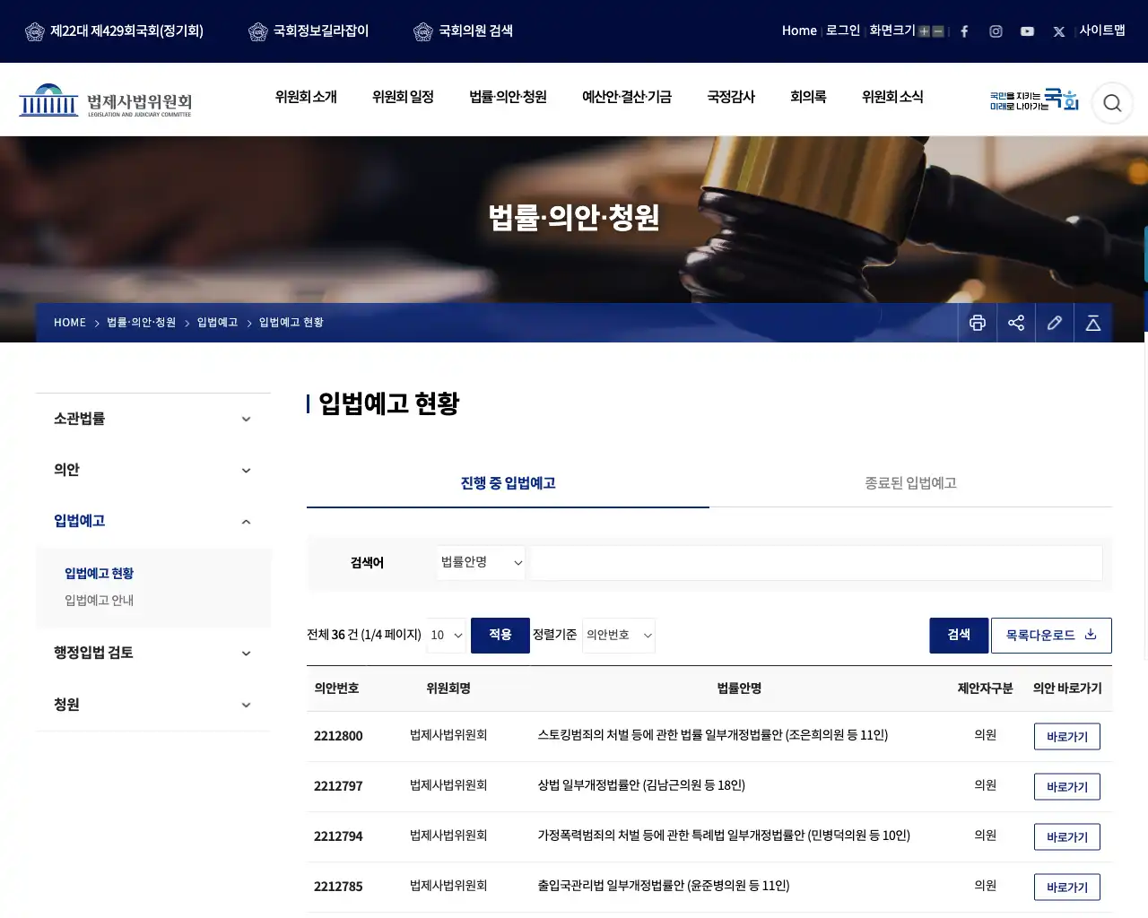The width and height of the screenshot is (1148, 918).
Task: Open the rows-per-page dropdown showing 10
Action: pos(447,635)
